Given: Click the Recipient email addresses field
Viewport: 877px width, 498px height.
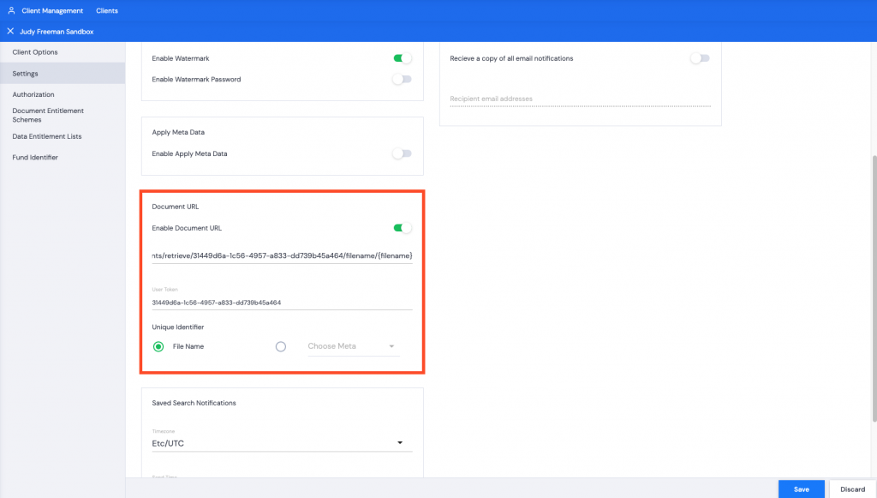Looking at the screenshot, I should point(580,99).
